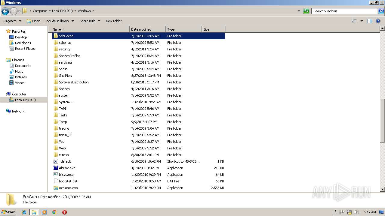Screen dimensions: 385x216
Task: Open the recent pages dropdown beside Forward
Action: 19,11
